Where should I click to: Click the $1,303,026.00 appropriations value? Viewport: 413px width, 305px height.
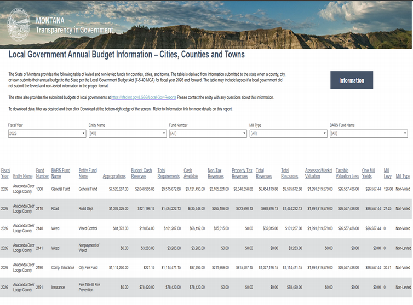118,208
